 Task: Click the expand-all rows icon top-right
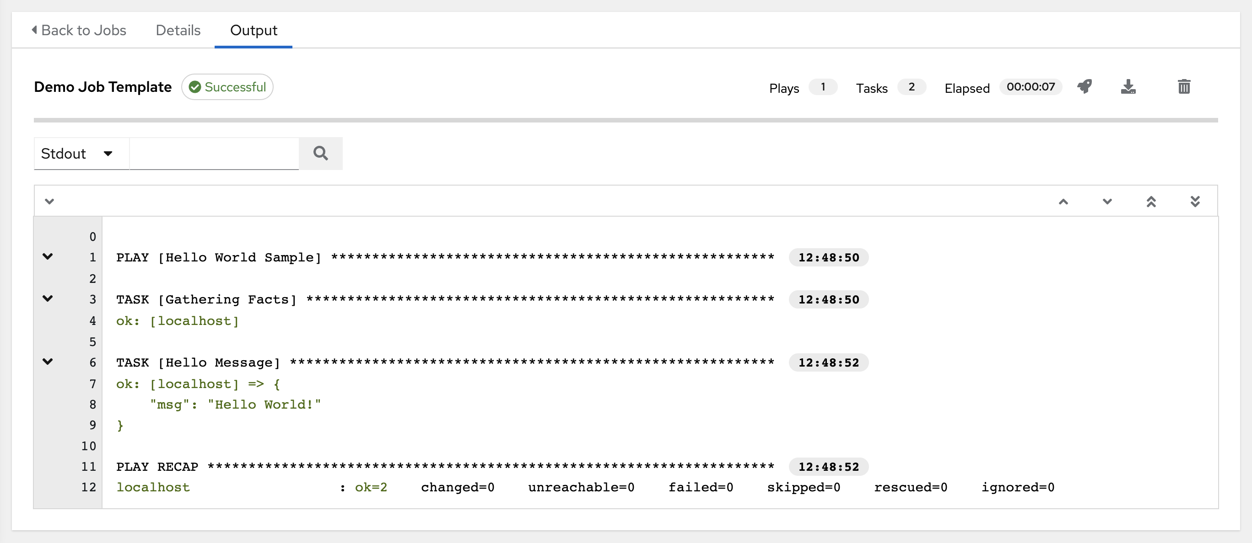point(1195,201)
